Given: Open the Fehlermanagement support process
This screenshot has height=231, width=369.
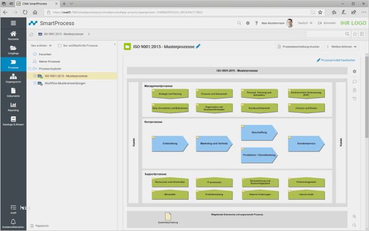Looking at the screenshot, I should click(306, 182).
